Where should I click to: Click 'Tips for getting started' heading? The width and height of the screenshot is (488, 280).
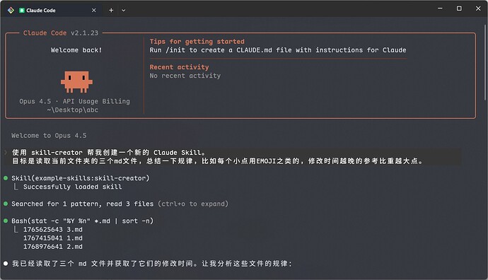197,42
